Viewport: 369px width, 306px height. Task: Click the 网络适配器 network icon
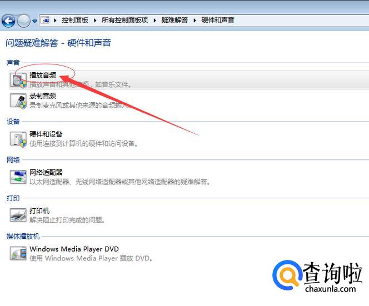[x=18, y=177]
